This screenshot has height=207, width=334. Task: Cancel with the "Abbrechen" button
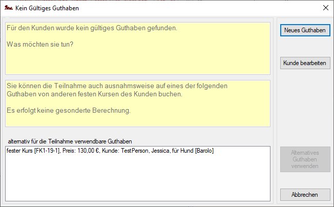pyautogui.click(x=305, y=195)
